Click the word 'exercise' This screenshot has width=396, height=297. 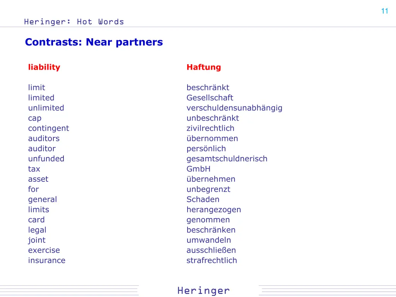[44, 250]
